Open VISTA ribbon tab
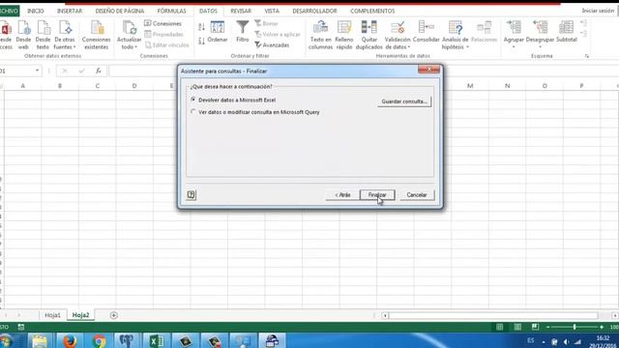619x348 pixels. [x=272, y=11]
